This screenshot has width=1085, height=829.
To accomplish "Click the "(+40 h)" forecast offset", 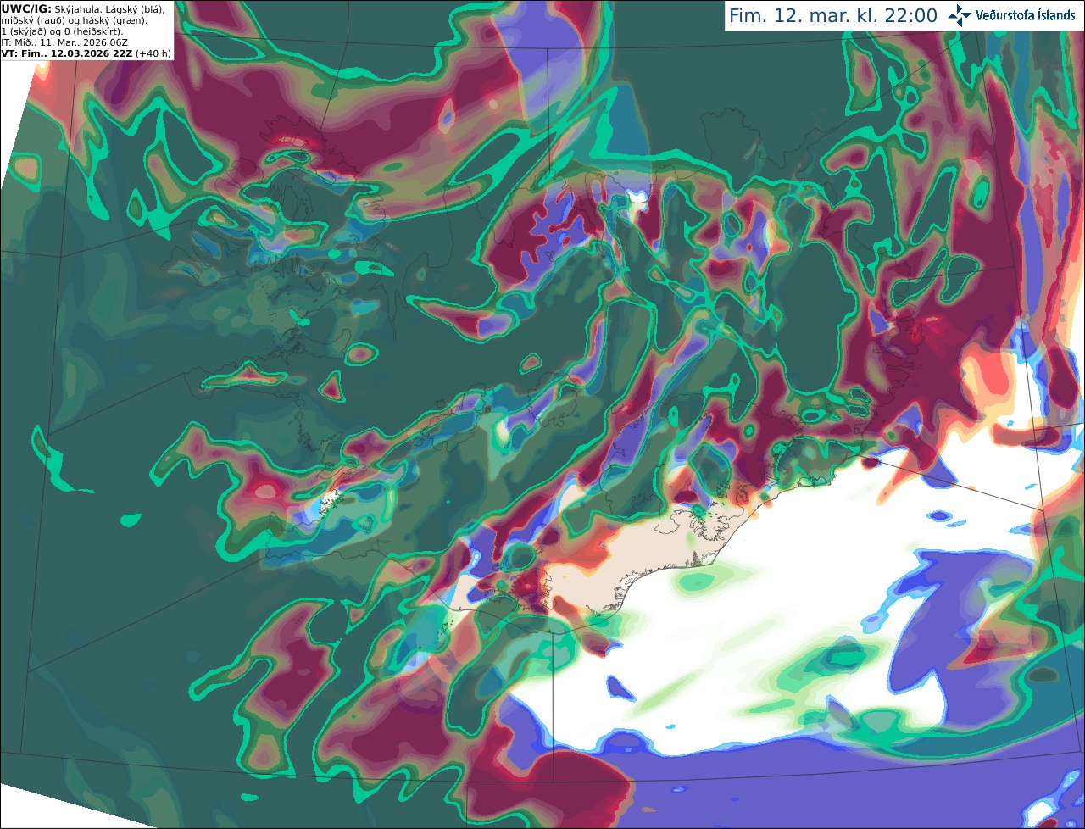I will point(153,53).
